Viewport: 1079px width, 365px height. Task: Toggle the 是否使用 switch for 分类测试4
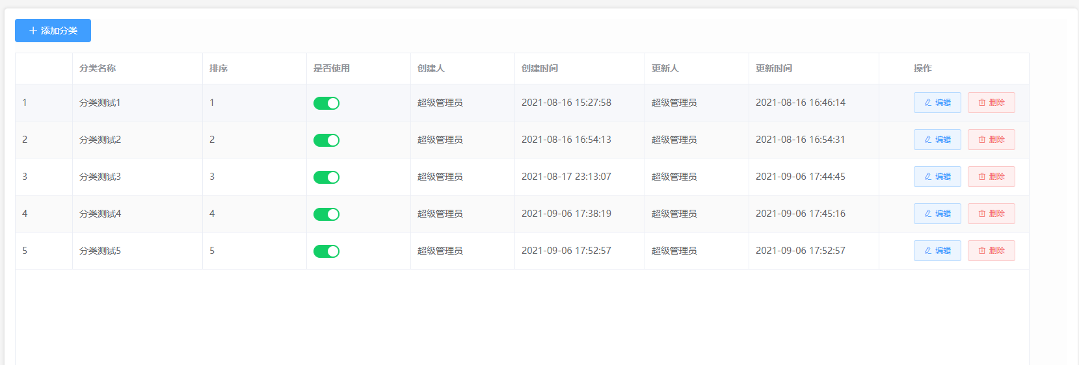(326, 214)
